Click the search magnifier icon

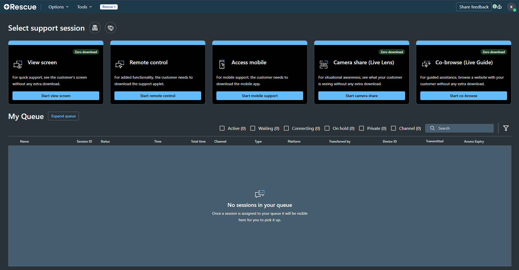(433, 128)
